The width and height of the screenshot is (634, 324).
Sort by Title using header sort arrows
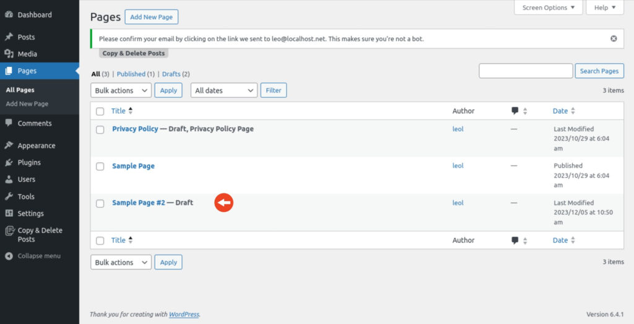click(x=130, y=111)
